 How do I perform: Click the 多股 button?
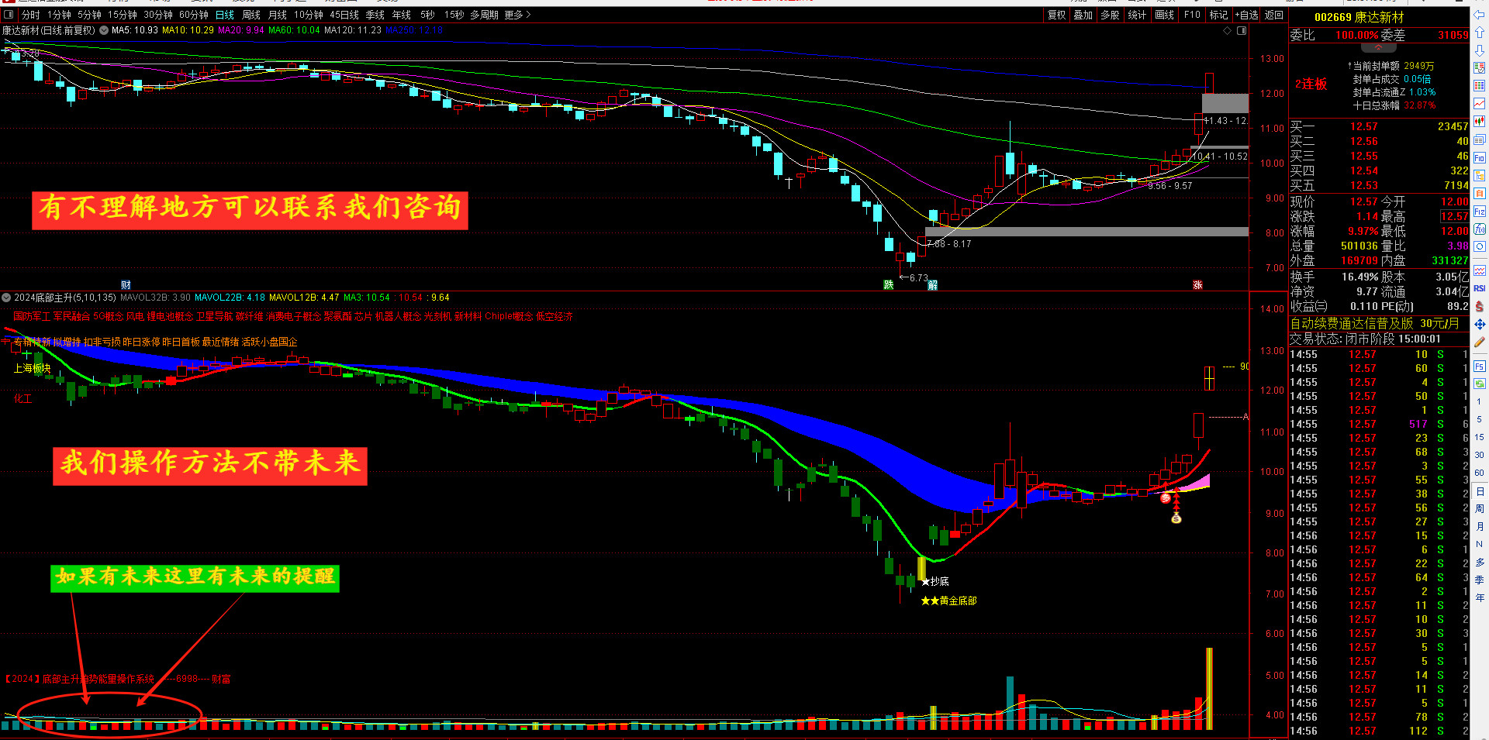(1110, 15)
